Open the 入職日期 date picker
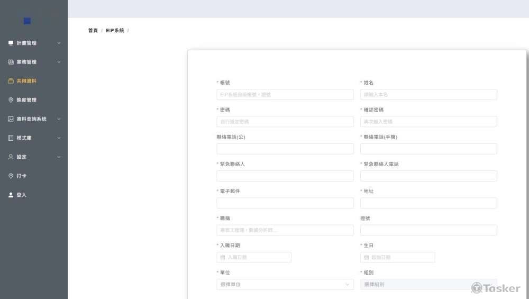 click(254, 258)
